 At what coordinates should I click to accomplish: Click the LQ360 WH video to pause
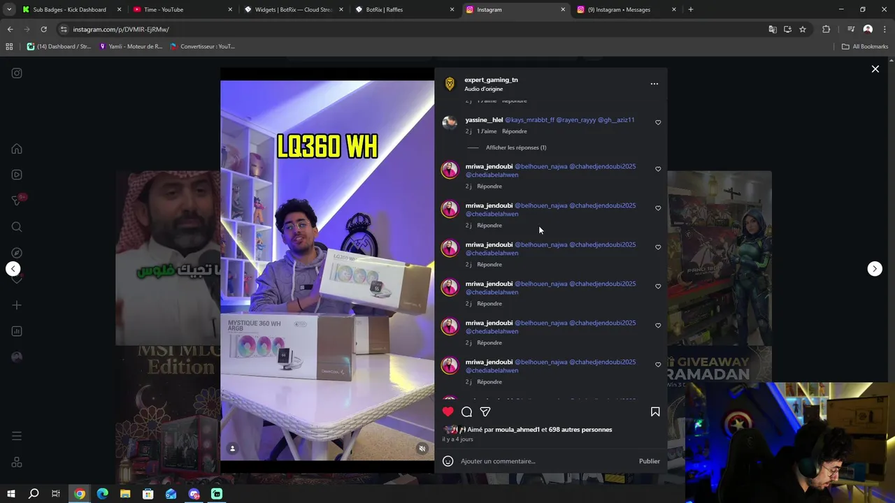click(327, 270)
